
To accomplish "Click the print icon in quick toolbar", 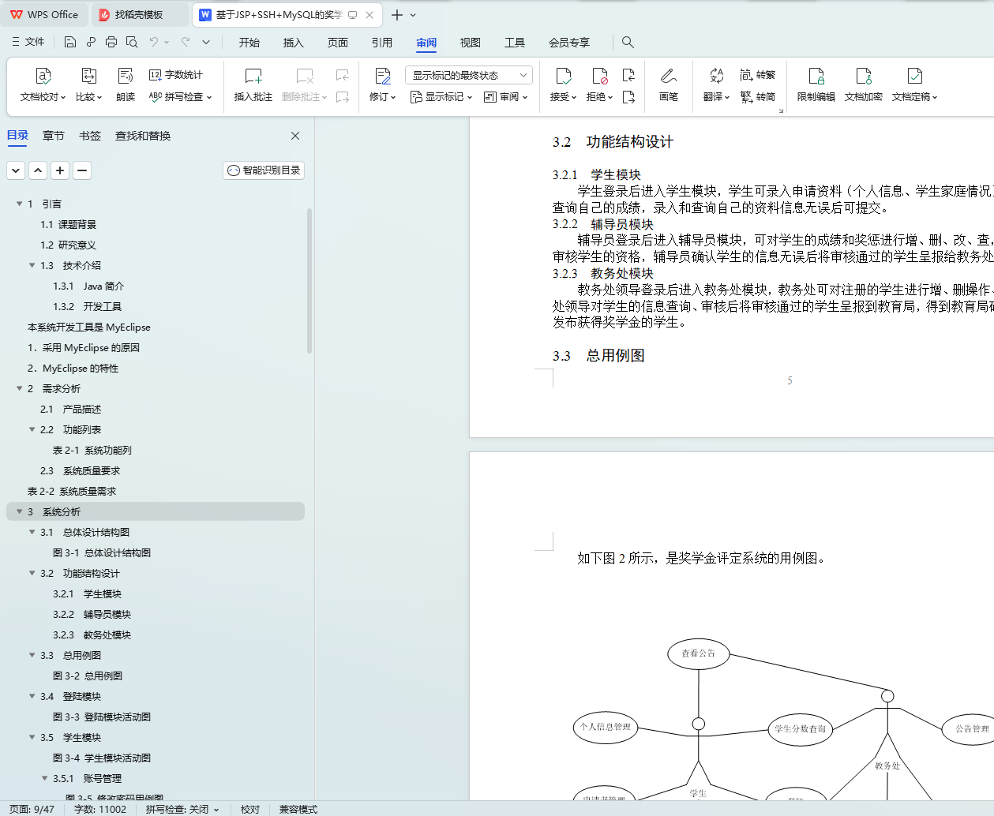I will pos(111,42).
